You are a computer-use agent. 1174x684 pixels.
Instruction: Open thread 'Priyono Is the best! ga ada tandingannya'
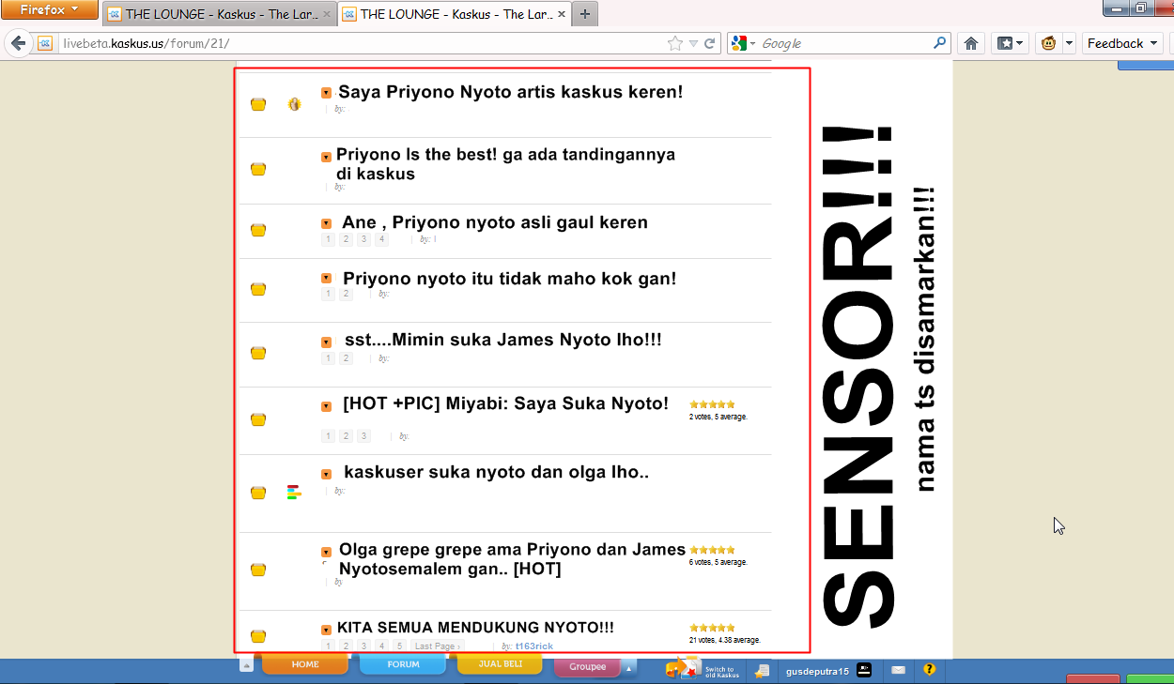coord(506,164)
